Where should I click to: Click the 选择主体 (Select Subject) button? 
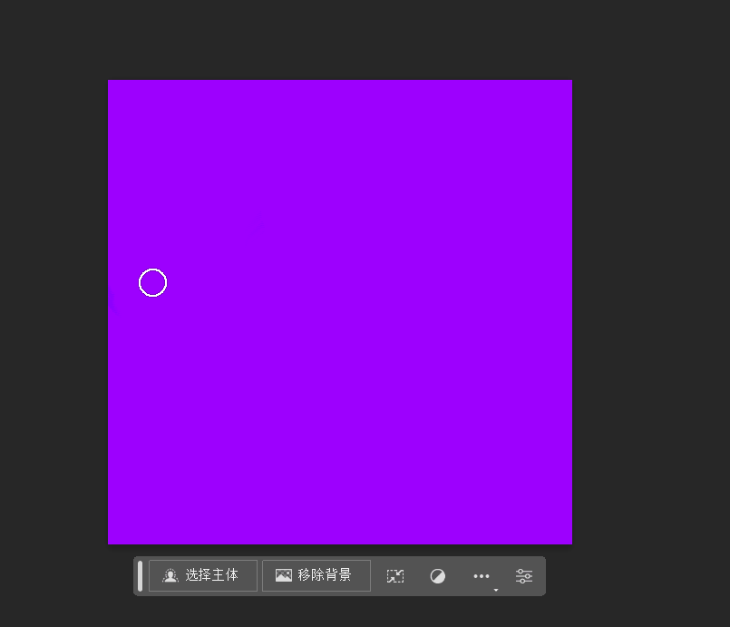203,575
